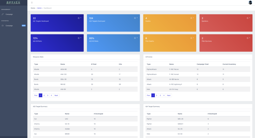Click the AIM-9X weapon name
Viewport: 255px width, 138px height.
(63, 89)
